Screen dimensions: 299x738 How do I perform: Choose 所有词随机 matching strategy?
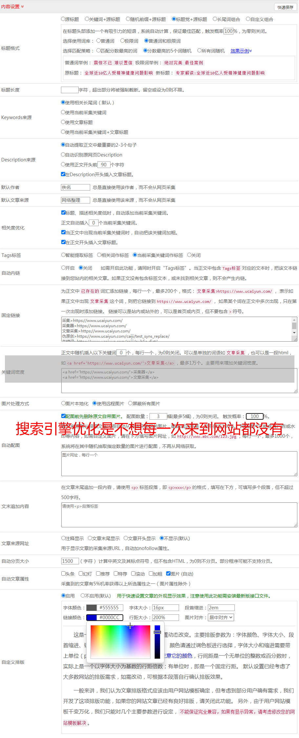tap(199, 51)
